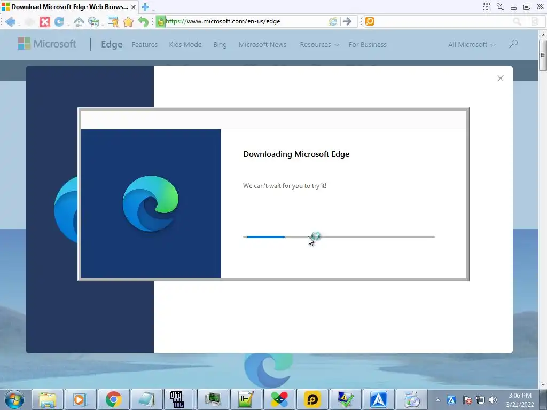The image size is (547, 410).
Task: Reload the page with the refresh icon
Action: point(59,21)
